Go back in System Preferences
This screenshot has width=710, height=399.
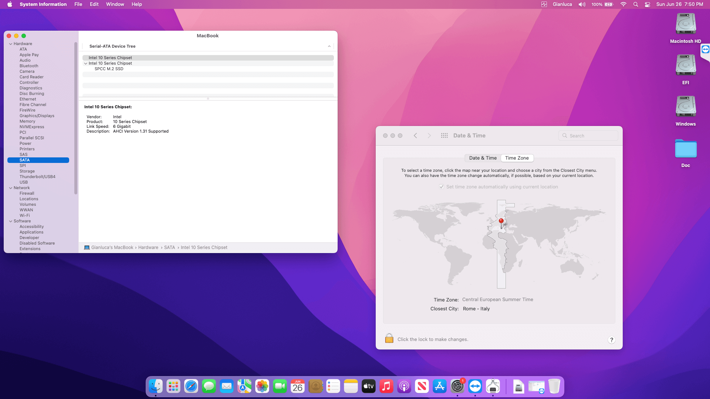point(415,136)
